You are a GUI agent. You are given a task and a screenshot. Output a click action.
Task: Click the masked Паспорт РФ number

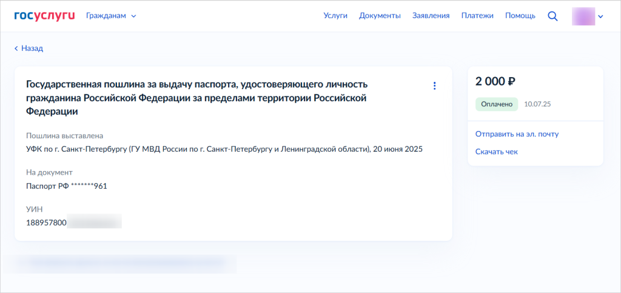[x=67, y=186]
